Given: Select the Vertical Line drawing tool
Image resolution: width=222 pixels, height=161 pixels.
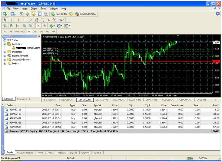Looking at the screenshot, I should coord(19,20).
